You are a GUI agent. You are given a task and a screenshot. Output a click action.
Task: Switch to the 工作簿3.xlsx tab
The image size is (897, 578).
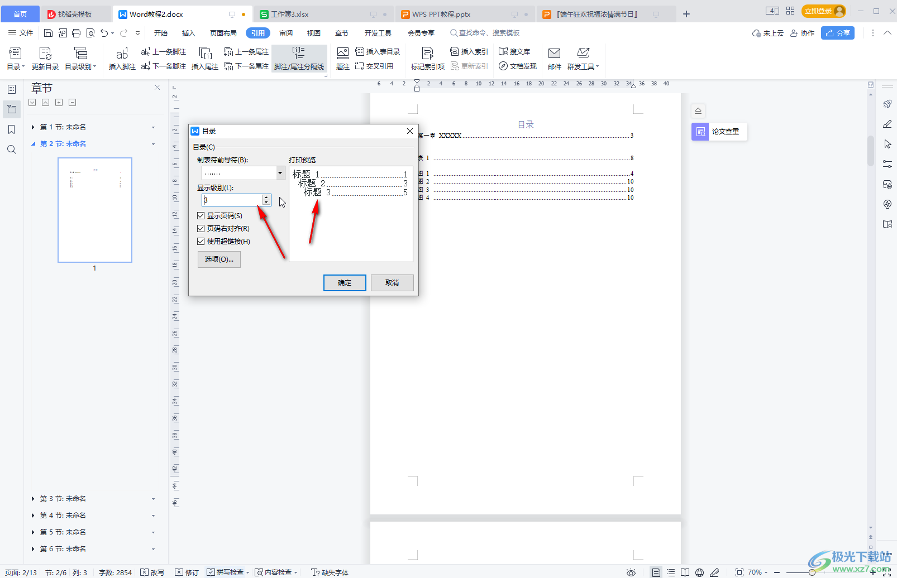(323, 15)
